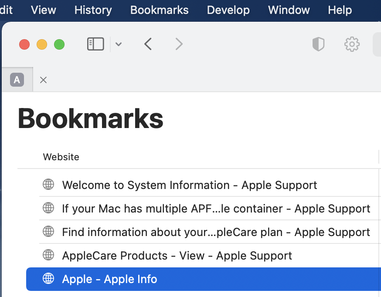Close the Bookmarks tab with X
Screen dimensions: 381x297
(43, 80)
